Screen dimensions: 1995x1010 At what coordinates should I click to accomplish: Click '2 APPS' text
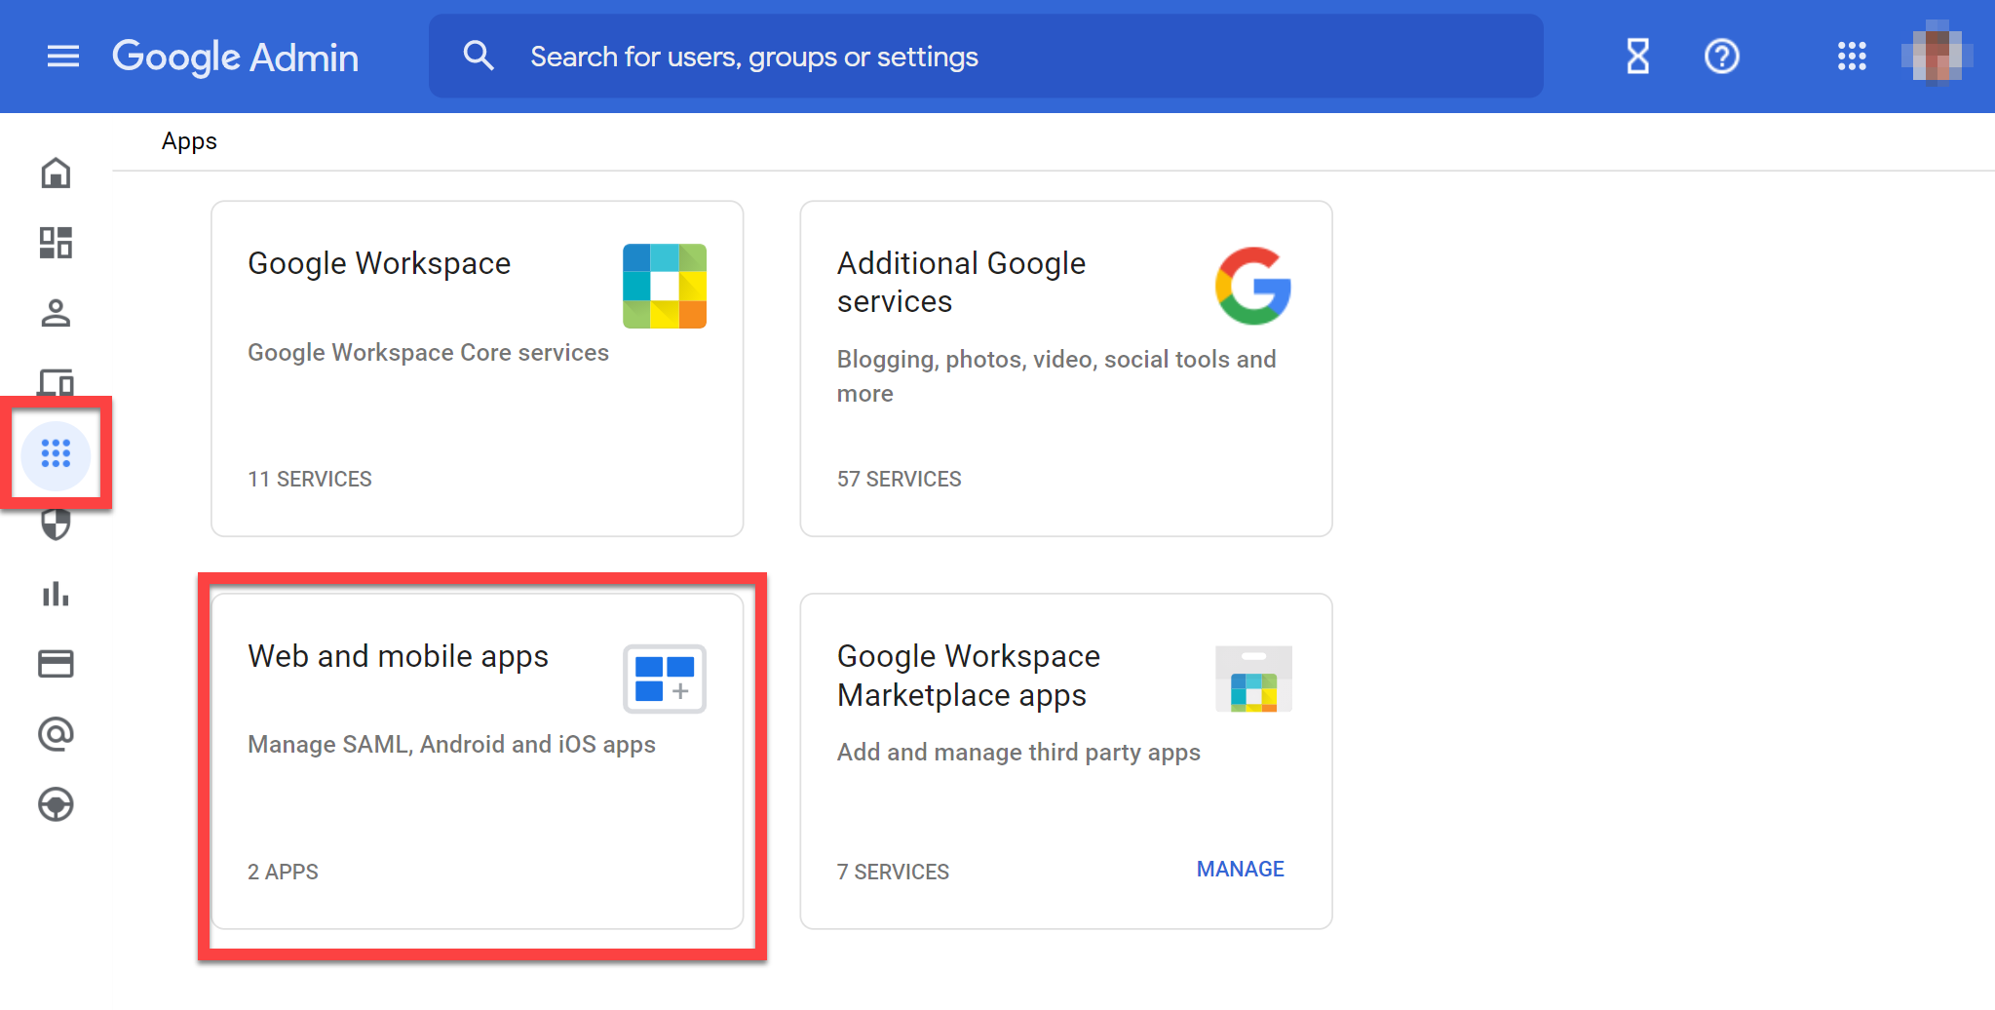tap(283, 873)
